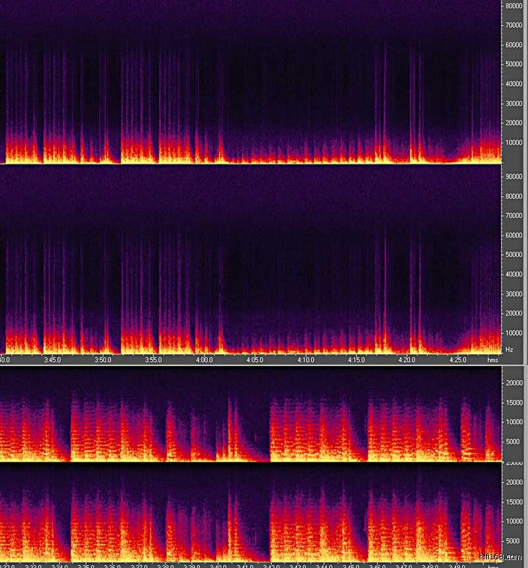This screenshot has height=568, width=528.
Task: Click the 3:55.0 marker on the upper time ruler
Action: (154, 360)
